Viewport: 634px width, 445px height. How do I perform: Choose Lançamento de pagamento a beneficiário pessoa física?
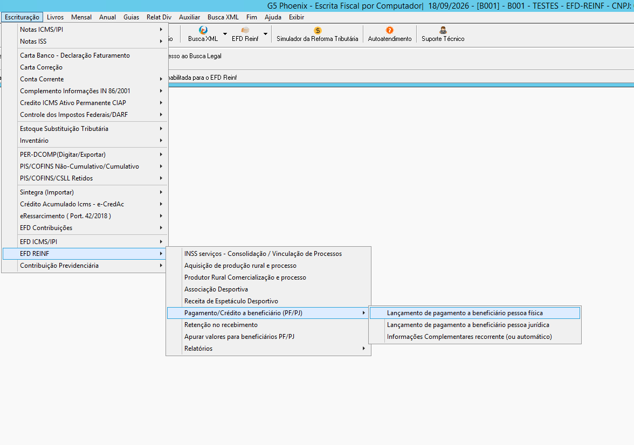(475, 313)
